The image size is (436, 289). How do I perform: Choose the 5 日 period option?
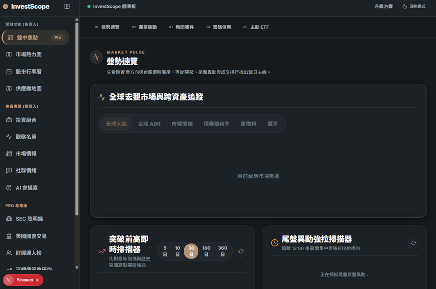click(x=165, y=251)
